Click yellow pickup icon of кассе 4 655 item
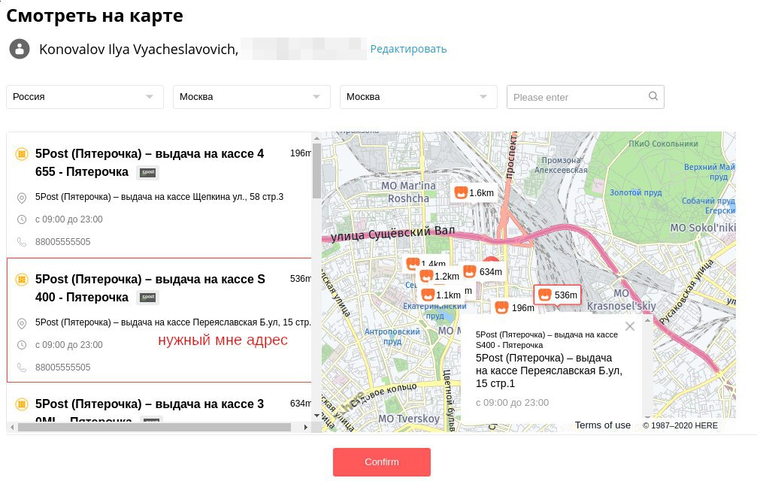The height and width of the screenshot is (481, 757). click(22, 154)
